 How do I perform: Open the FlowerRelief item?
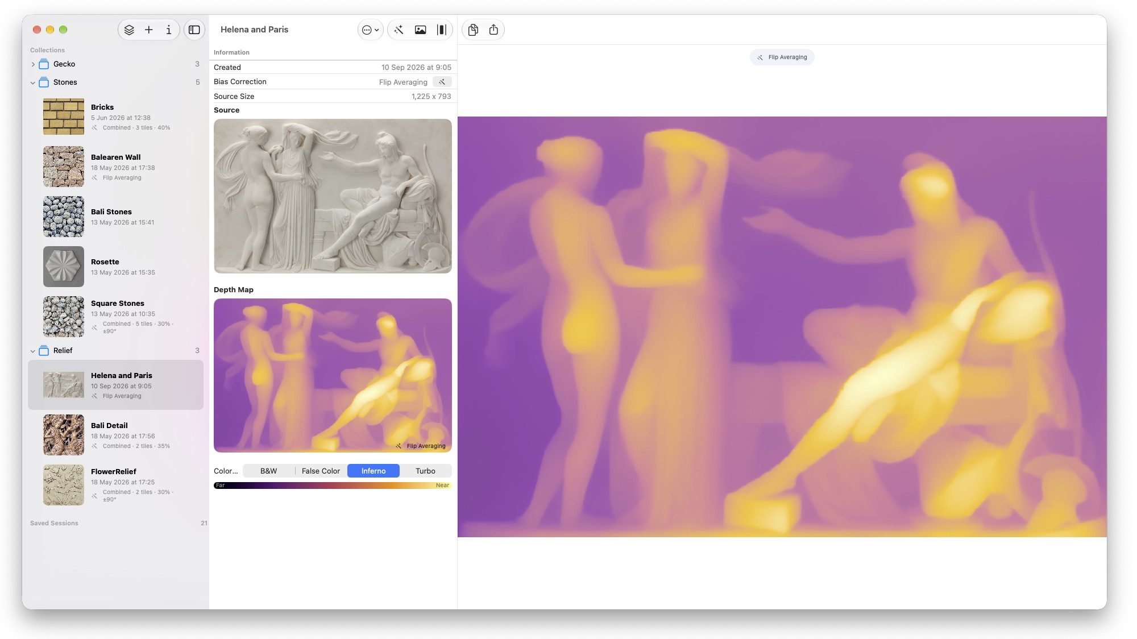tap(116, 485)
